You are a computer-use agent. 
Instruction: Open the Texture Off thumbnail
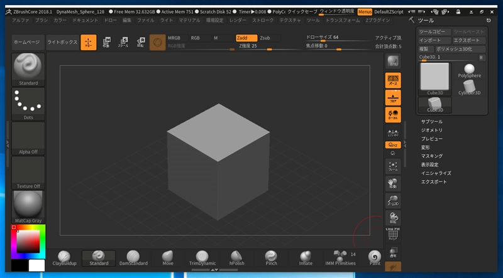click(x=28, y=173)
